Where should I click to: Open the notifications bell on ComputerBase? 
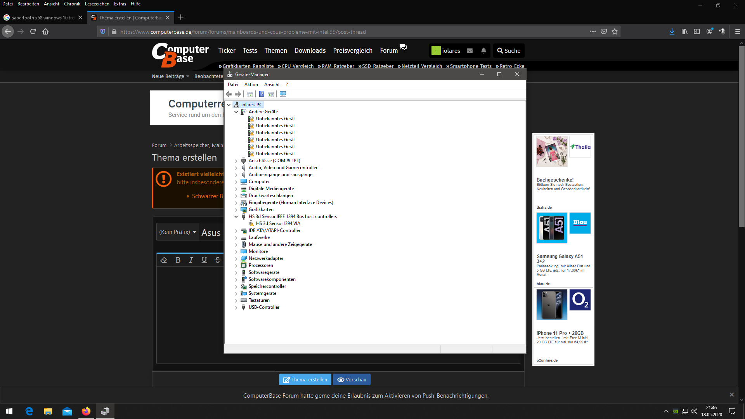[483, 51]
